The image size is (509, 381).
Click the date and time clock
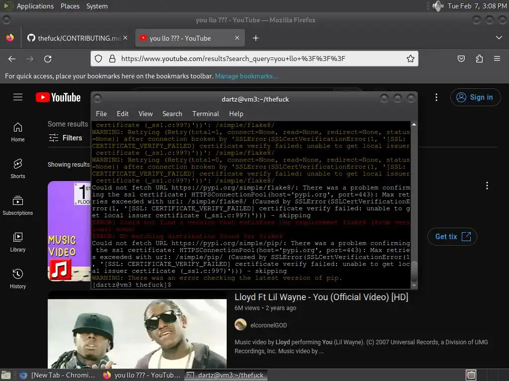[x=477, y=6]
